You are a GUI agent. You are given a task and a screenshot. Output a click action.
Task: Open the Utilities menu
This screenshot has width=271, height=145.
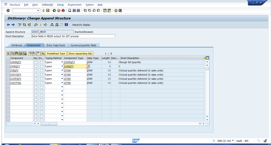tap(47, 5)
